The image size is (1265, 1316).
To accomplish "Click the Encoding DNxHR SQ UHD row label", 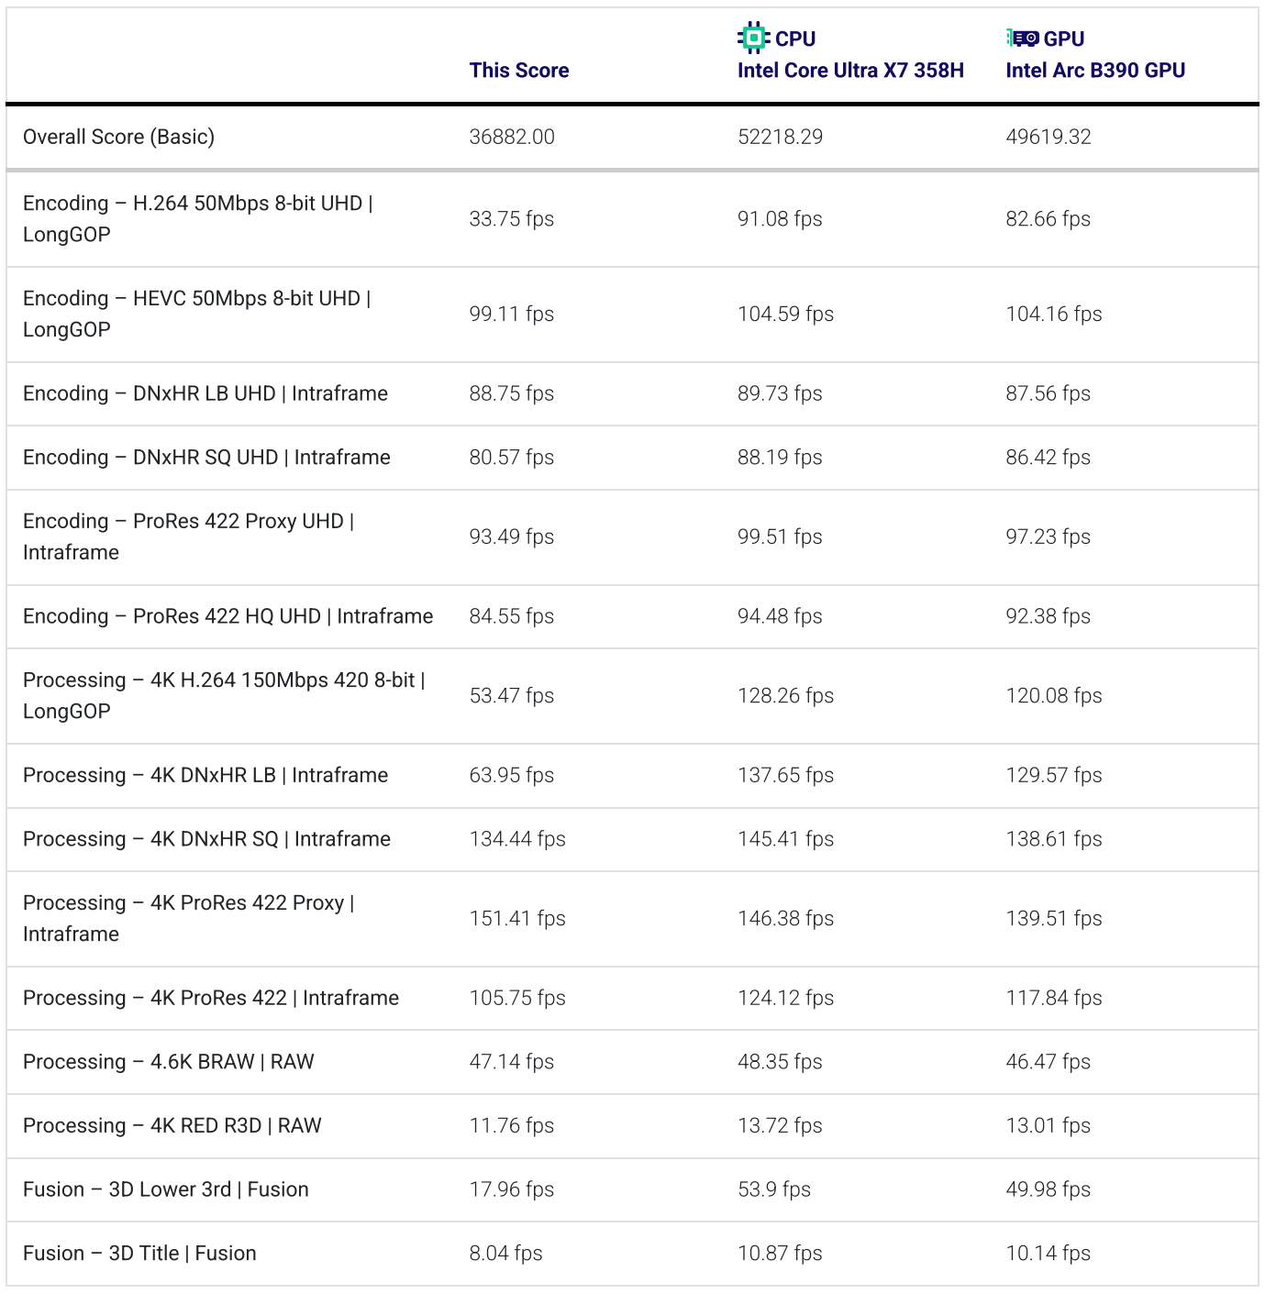I will (x=206, y=458).
